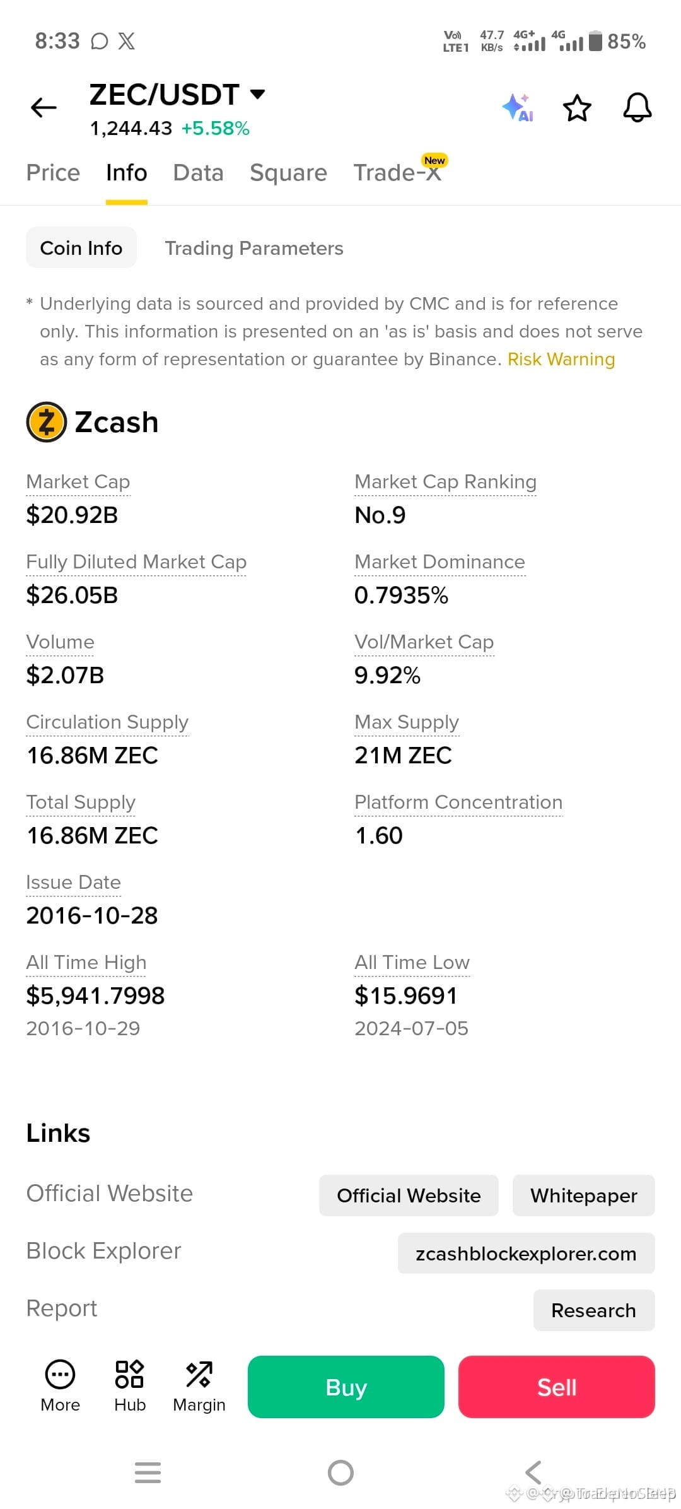Open the Margin trading icon
The image size is (681, 1509).
[x=199, y=1386]
